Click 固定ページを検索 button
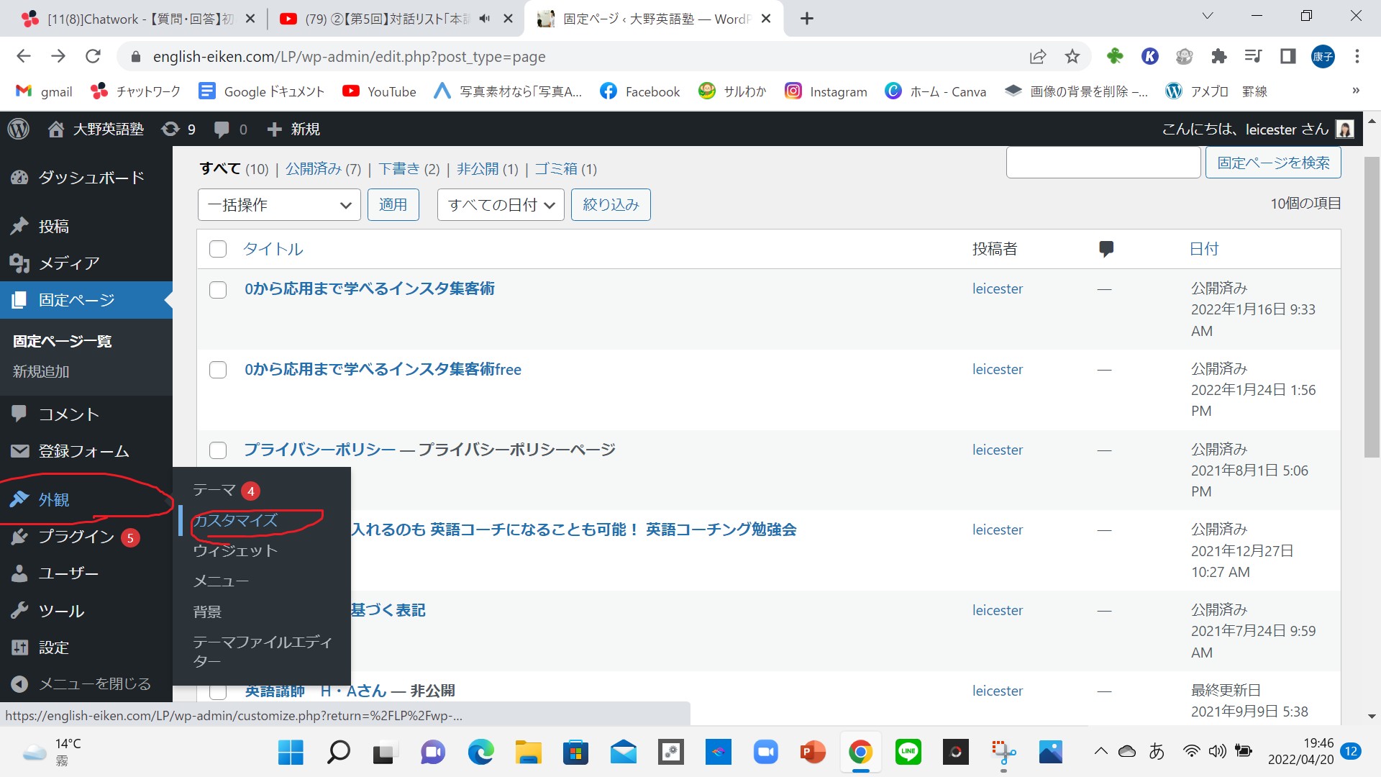 click(1273, 163)
